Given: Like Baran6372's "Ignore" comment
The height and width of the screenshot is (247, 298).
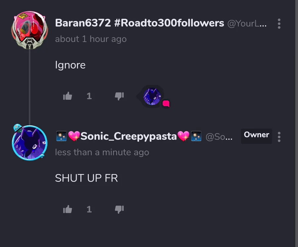Looking at the screenshot, I should pos(68,96).
